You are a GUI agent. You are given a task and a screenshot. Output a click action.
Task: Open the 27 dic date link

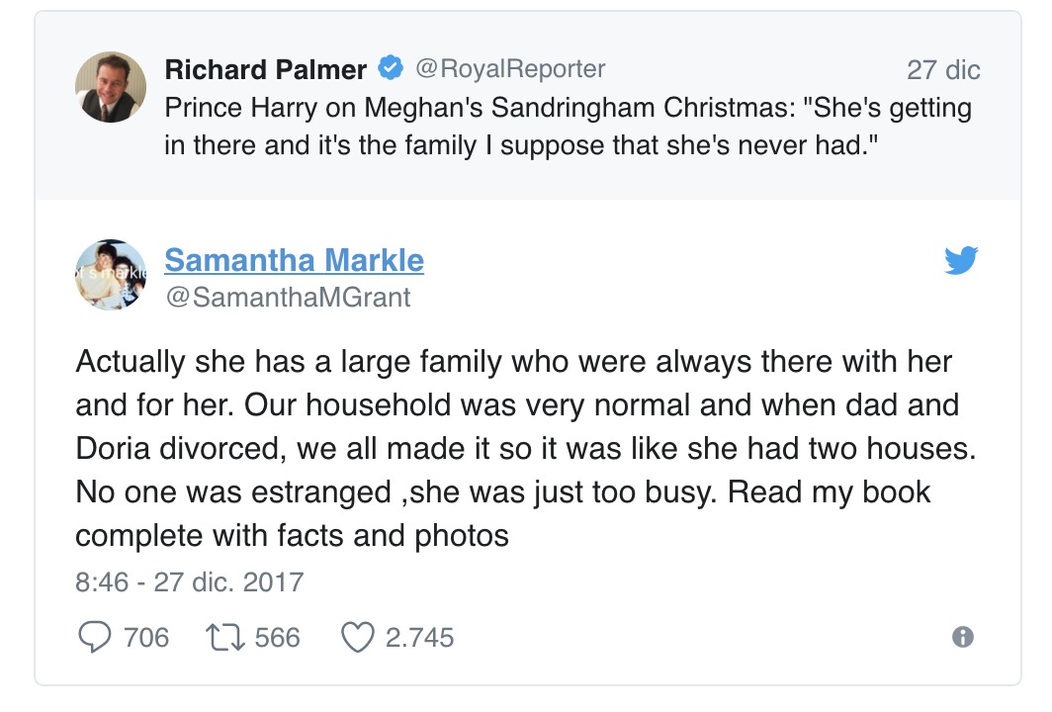click(x=943, y=70)
